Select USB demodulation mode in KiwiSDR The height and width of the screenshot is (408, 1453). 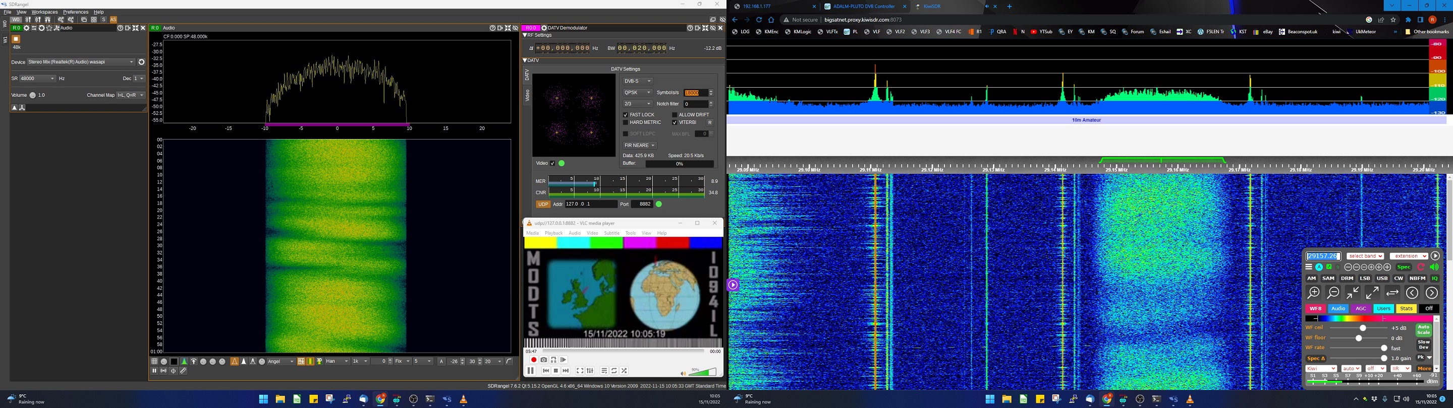[1382, 279]
